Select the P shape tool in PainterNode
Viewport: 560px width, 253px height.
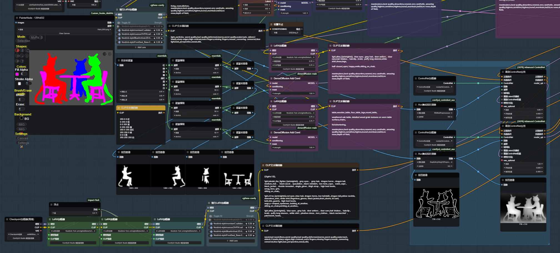coord(18,61)
